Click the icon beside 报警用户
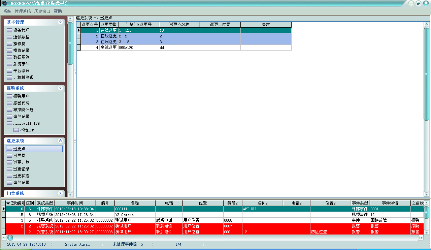 [x=9, y=96]
